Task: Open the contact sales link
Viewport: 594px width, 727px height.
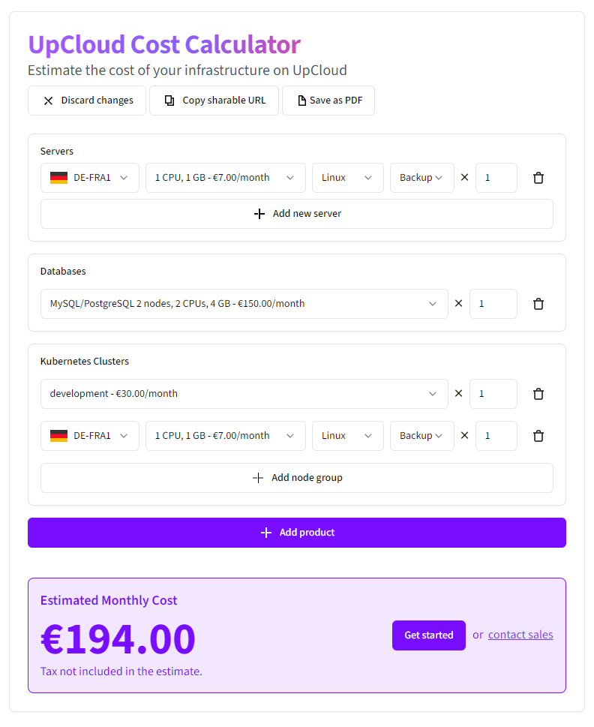Action: pyautogui.click(x=520, y=635)
